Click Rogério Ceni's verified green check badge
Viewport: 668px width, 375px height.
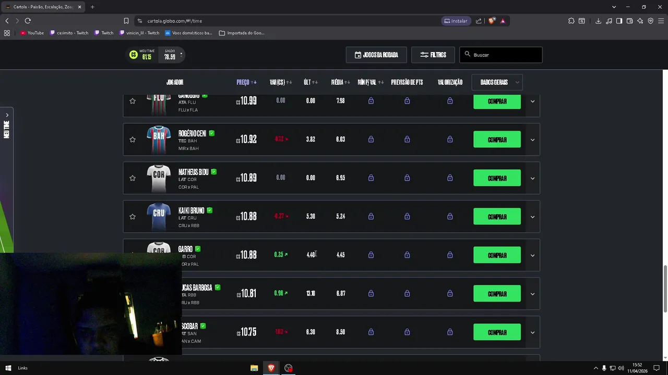[211, 133]
